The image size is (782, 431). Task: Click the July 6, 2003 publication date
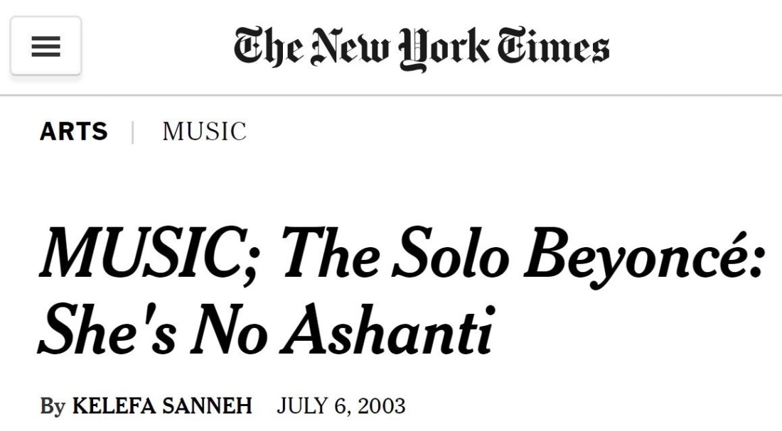click(341, 406)
